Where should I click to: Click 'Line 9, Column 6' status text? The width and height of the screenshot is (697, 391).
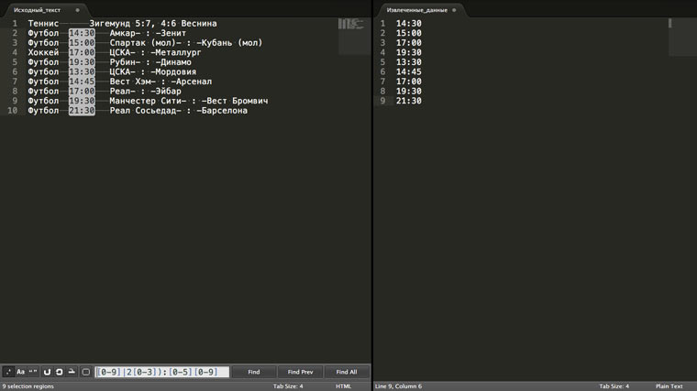tap(398, 386)
